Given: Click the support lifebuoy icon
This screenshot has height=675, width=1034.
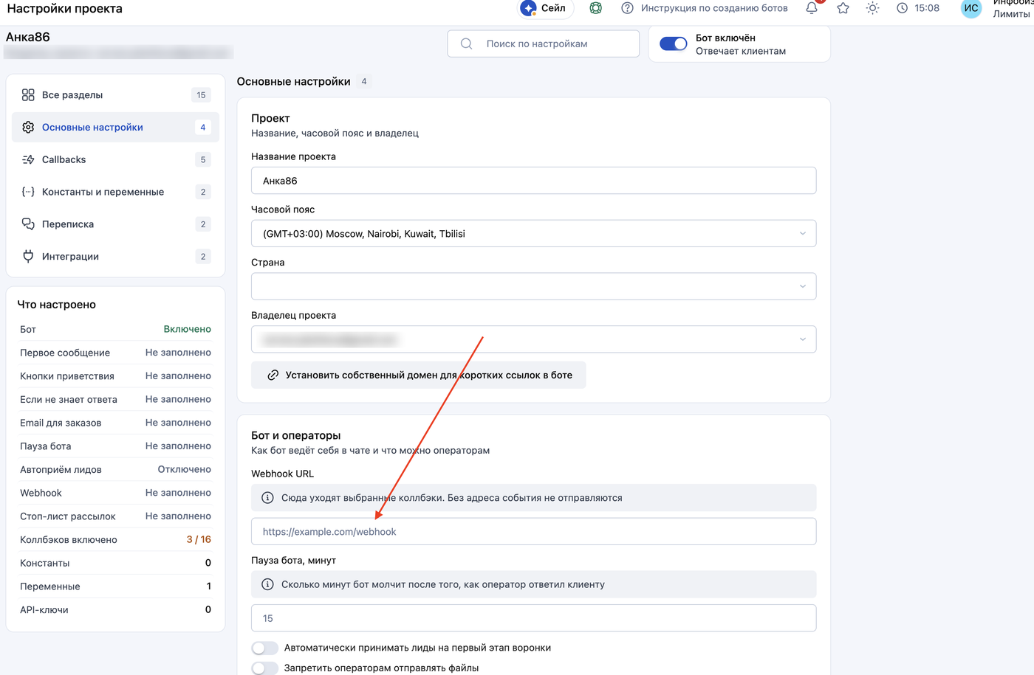Looking at the screenshot, I should [x=595, y=8].
